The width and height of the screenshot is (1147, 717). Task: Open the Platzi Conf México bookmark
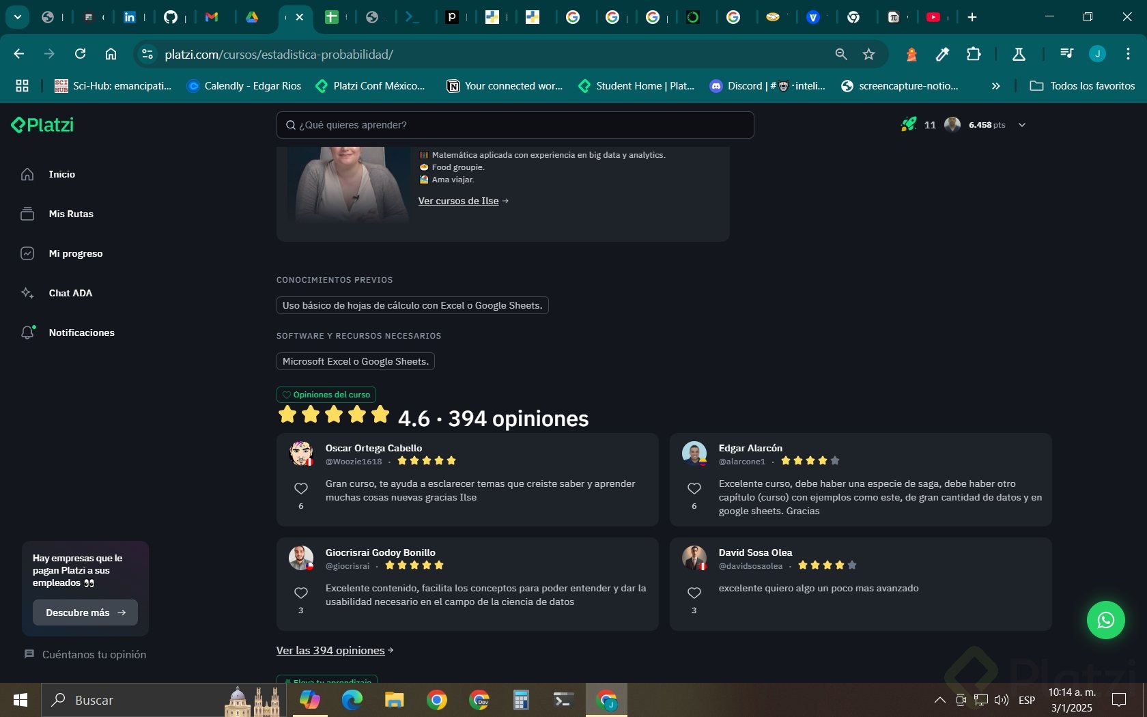(x=370, y=86)
